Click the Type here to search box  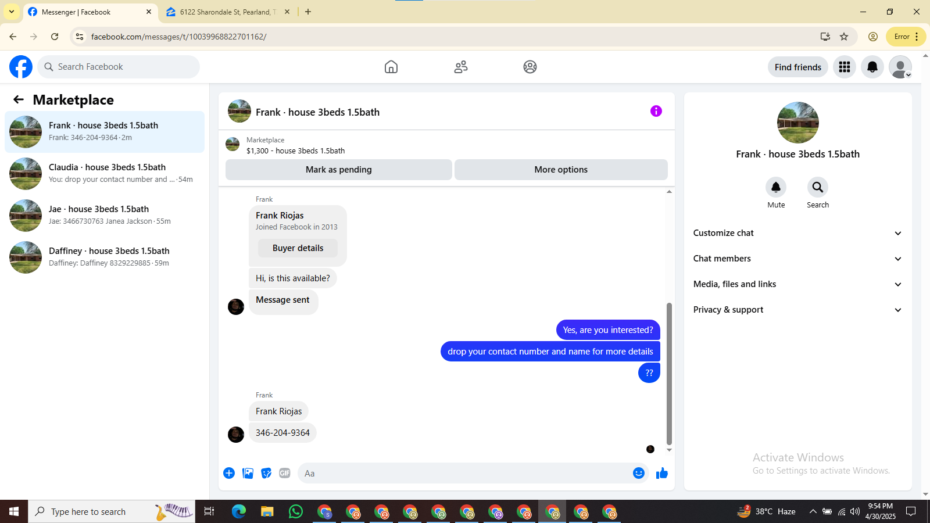pyautogui.click(x=112, y=511)
